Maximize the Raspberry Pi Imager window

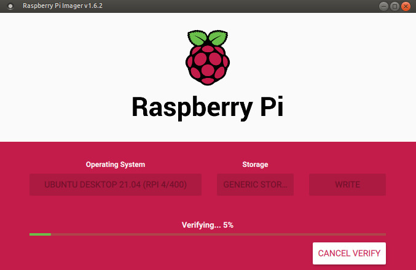394,6
